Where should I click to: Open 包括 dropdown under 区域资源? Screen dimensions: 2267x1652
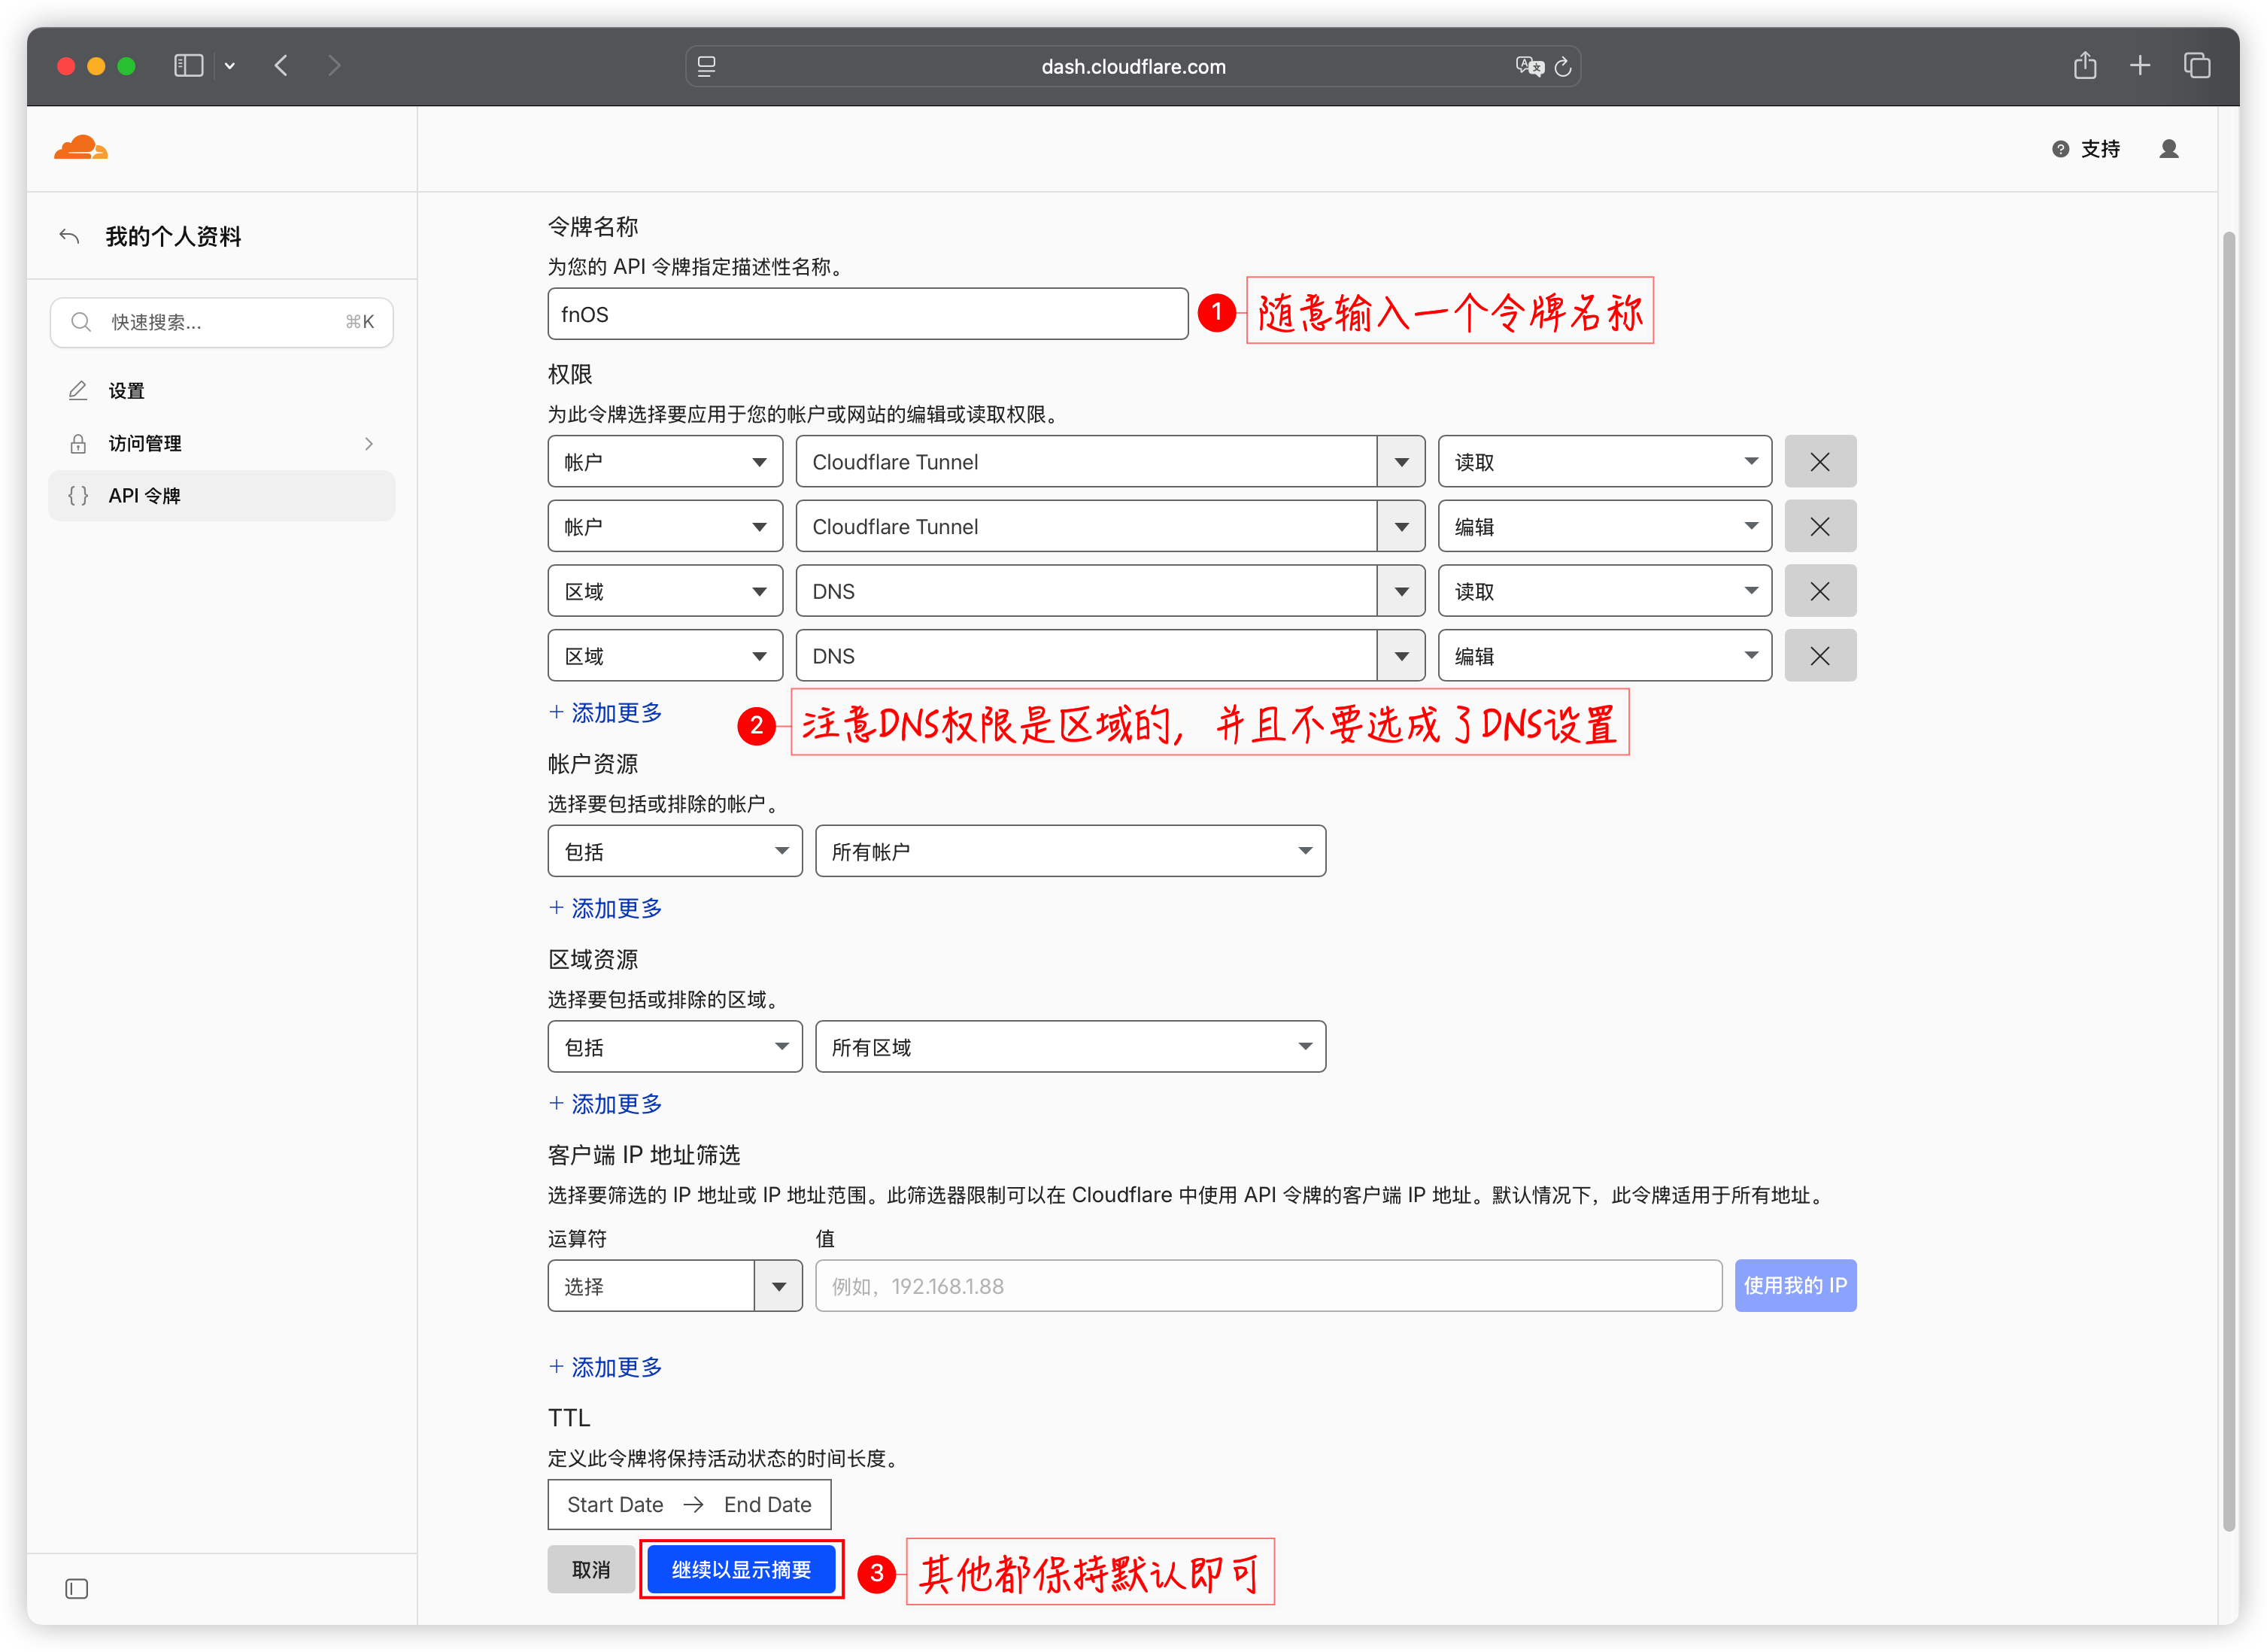tap(675, 1047)
